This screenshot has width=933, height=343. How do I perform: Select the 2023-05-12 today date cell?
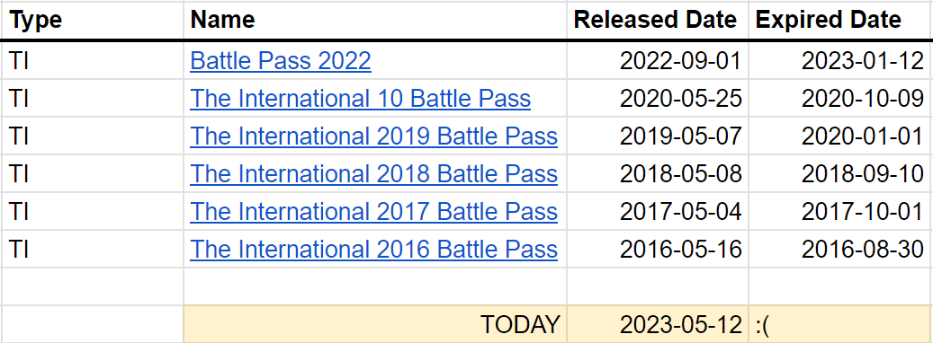658,324
